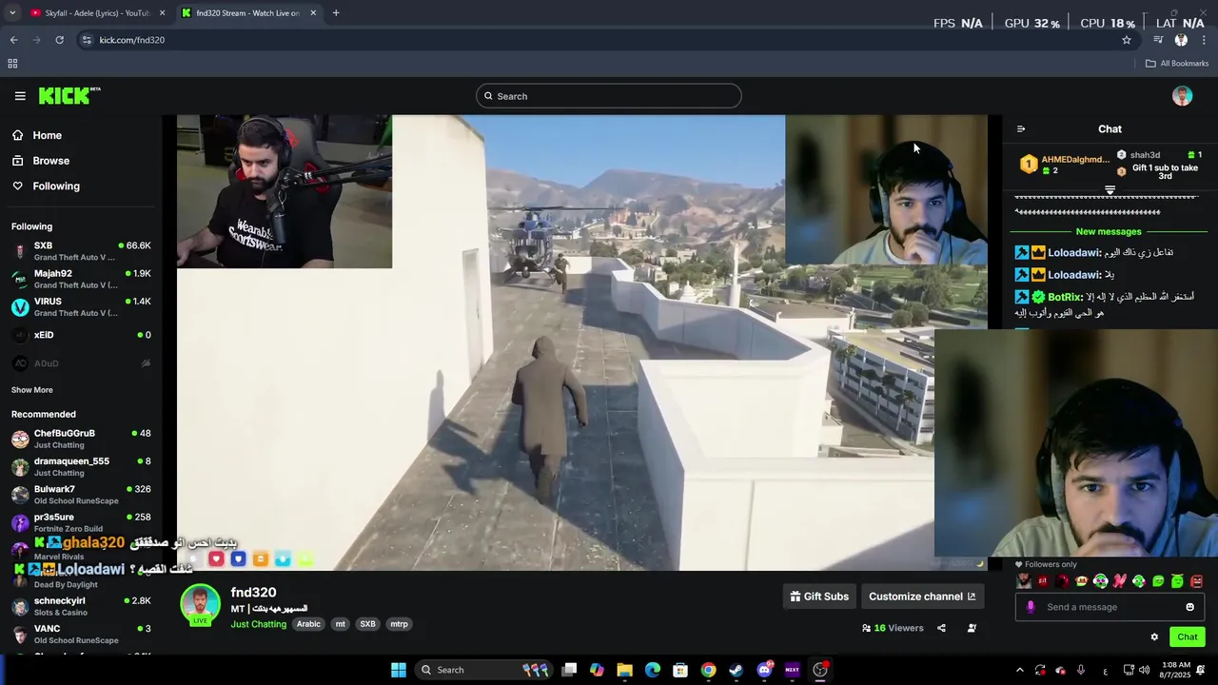Open VANC recommended channel
This screenshot has width=1218, height=685.
(81, 634)
